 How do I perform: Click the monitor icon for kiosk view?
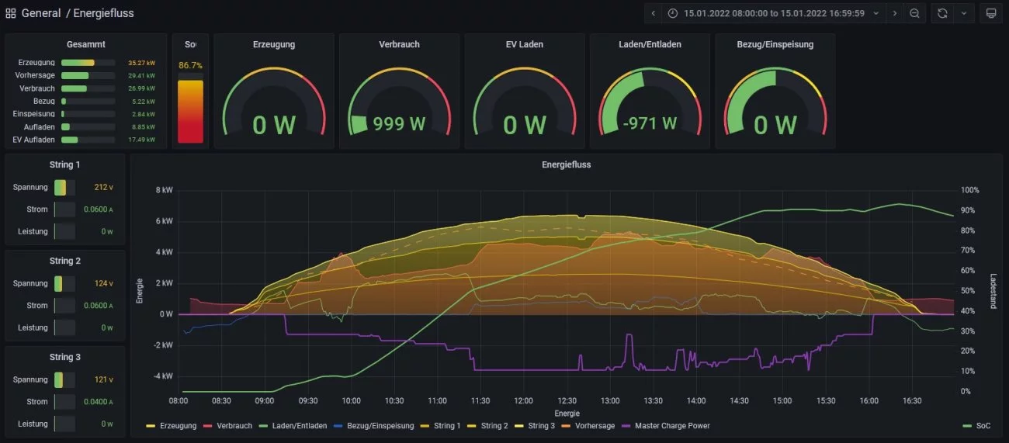[990, 13]
